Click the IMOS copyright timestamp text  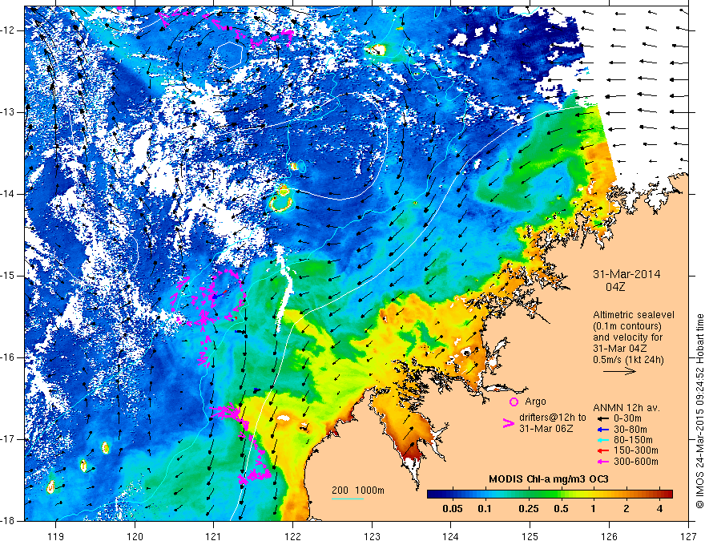point(699,413)
